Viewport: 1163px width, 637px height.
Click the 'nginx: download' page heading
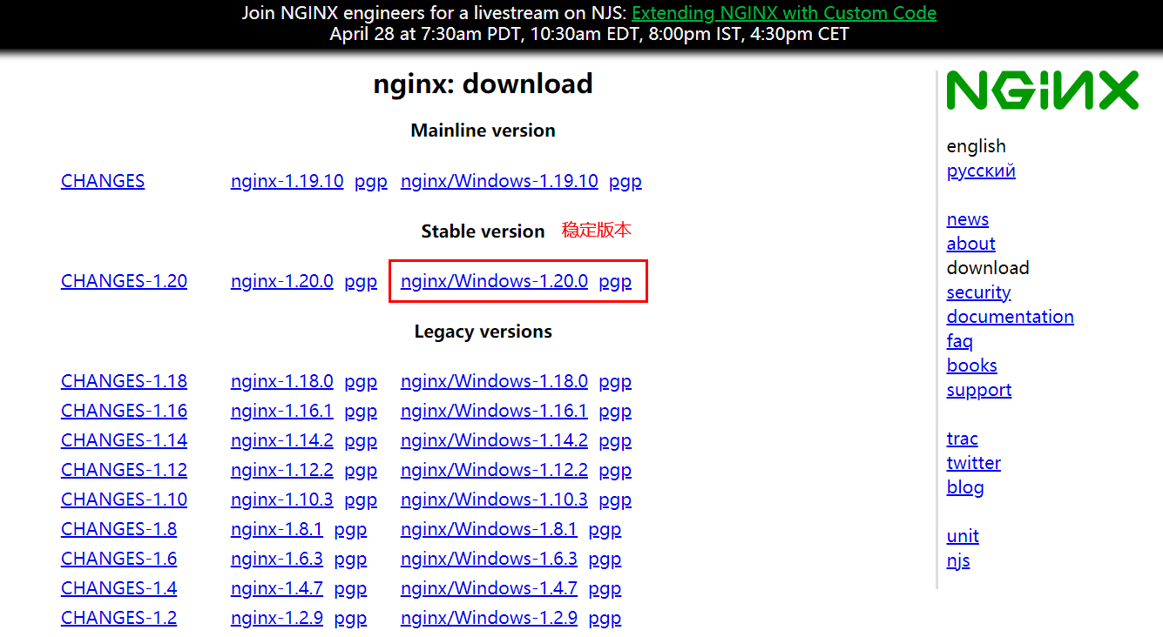[483, 84]
